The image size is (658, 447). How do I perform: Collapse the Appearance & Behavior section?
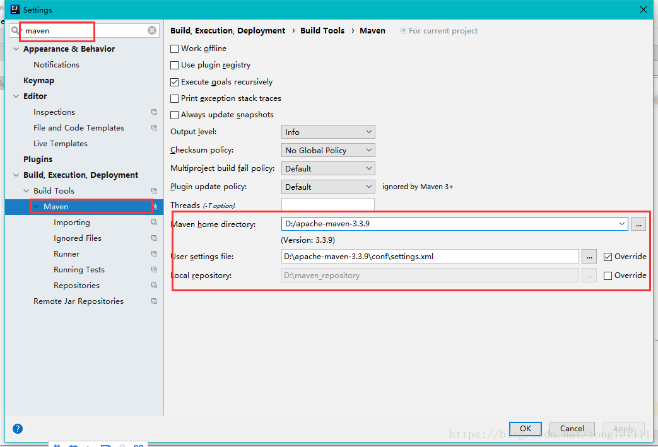[16, 49]
